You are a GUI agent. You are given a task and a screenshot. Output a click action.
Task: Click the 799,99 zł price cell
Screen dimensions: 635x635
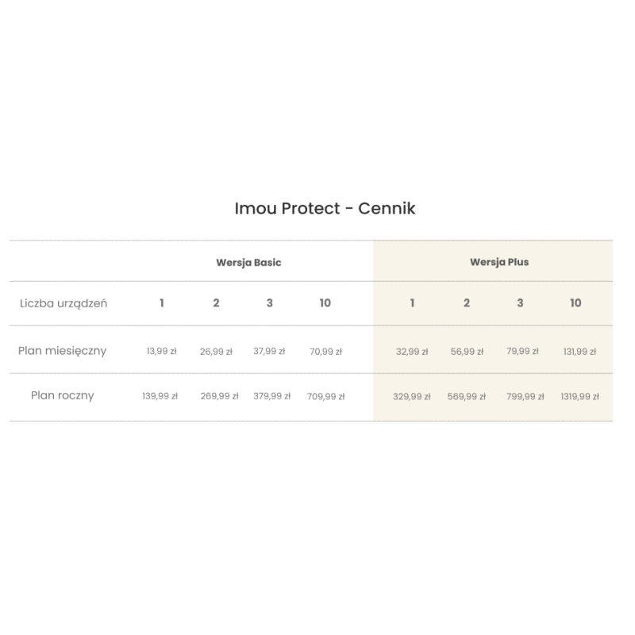tap(525, 396)
